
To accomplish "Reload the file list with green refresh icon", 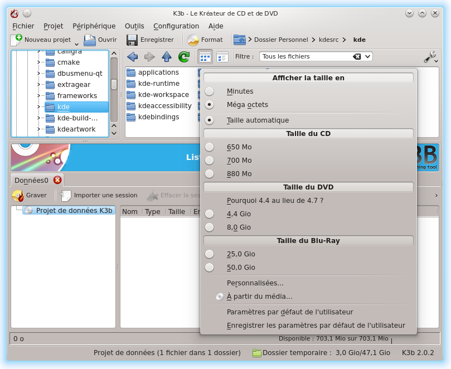I will (x=184, y=56).
